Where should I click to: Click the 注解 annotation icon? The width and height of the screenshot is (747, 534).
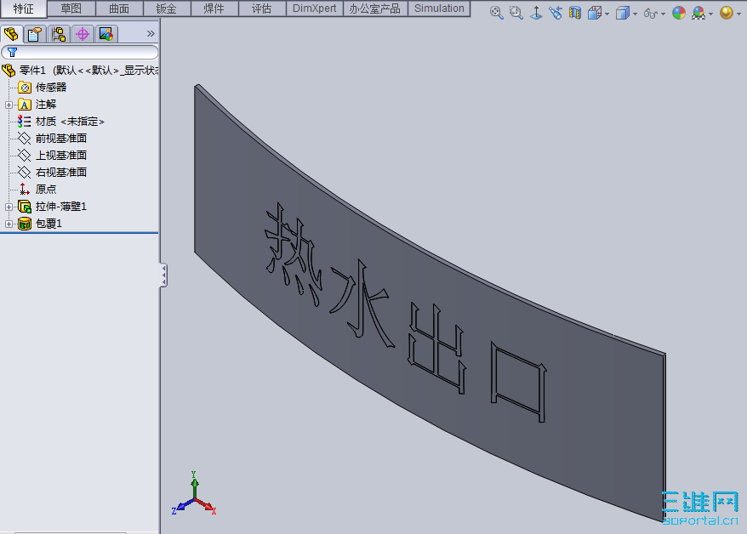coord(25,105)
